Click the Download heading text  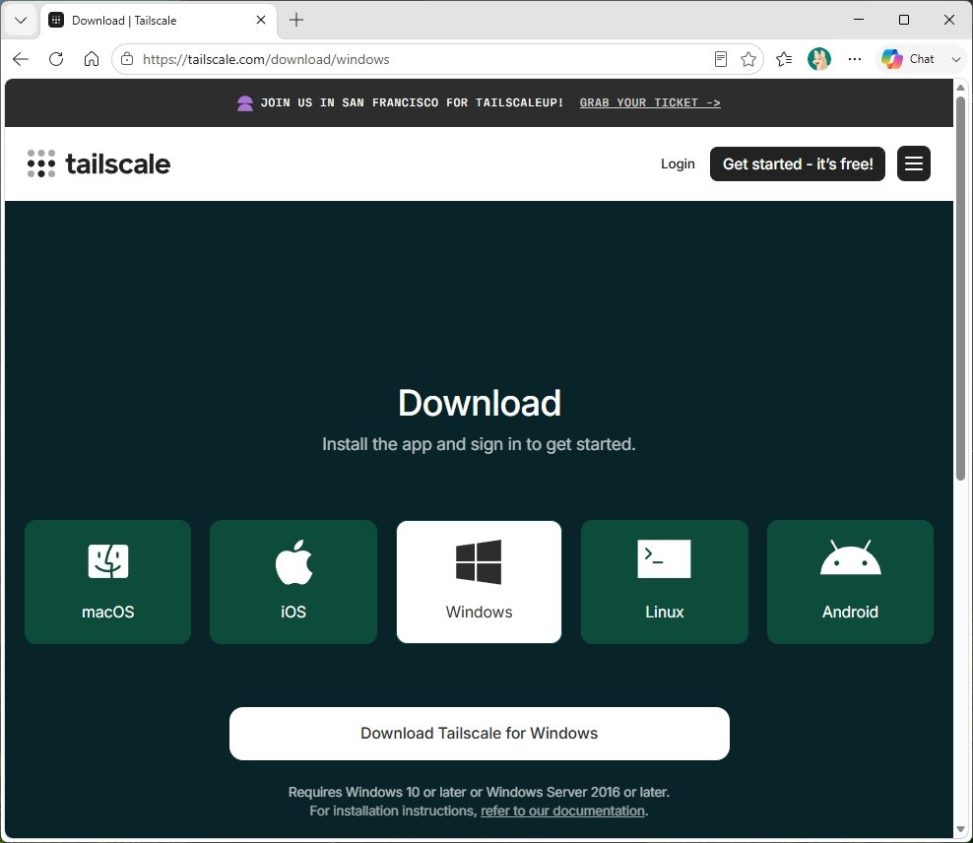(x=479, y=403)
